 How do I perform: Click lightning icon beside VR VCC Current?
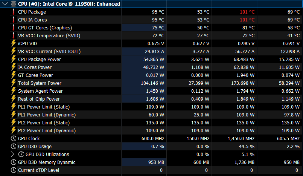13,52
